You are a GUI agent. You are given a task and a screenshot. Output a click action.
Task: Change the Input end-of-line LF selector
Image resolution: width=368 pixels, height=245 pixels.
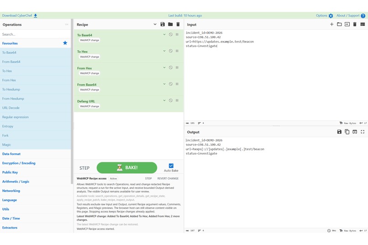click(363, 123)
